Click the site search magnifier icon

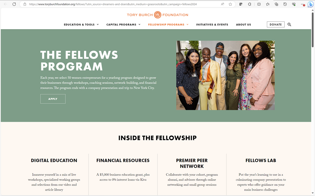tap(289, 24)
